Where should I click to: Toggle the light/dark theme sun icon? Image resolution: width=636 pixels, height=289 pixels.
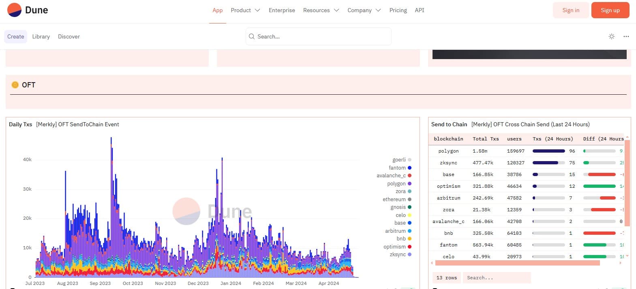tap(612, 36)
